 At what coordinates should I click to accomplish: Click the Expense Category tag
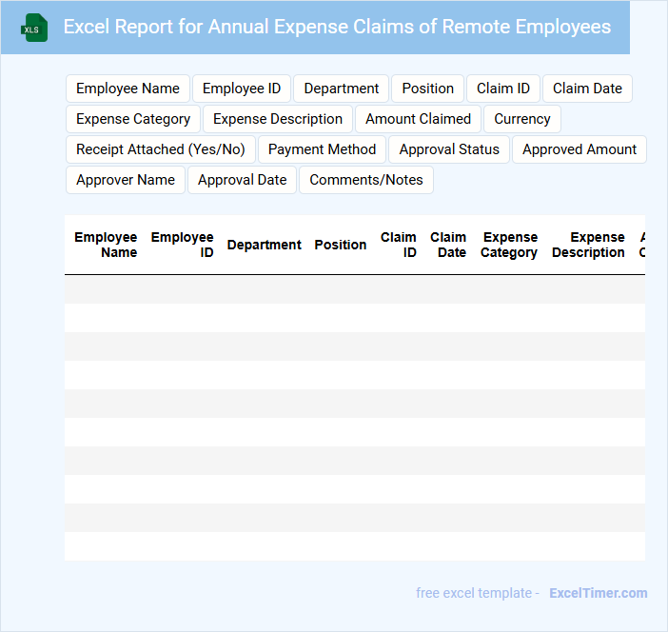click(133, 119)
